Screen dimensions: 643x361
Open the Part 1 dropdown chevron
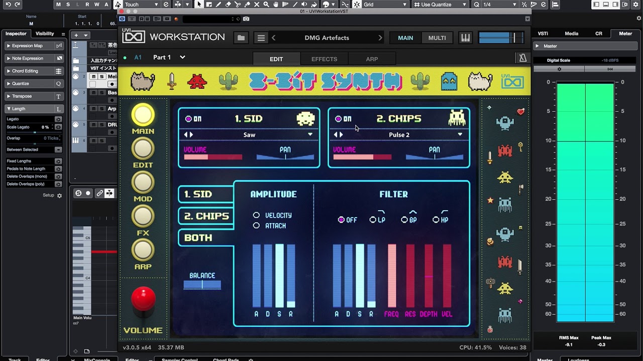pos(182,57)
